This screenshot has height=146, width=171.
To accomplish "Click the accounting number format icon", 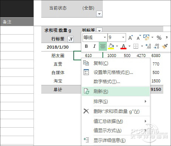I will click(146, 38).
